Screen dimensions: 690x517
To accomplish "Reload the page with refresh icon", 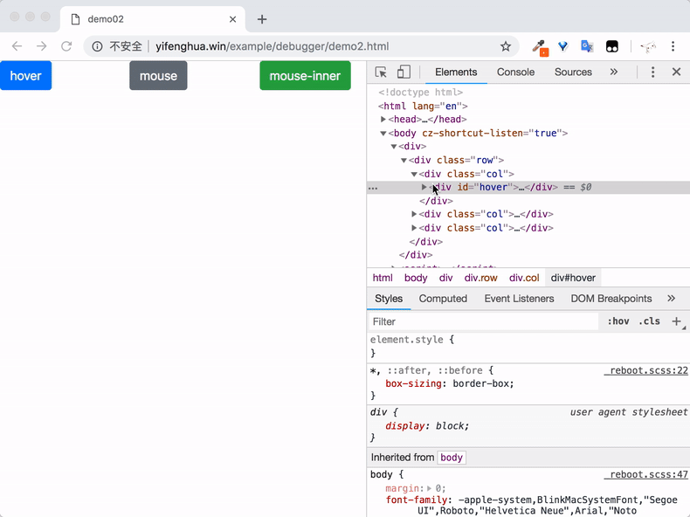I will [x=66, y=46].
